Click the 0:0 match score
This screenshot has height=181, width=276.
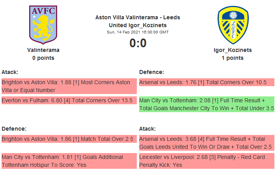(x=138, y=43)
